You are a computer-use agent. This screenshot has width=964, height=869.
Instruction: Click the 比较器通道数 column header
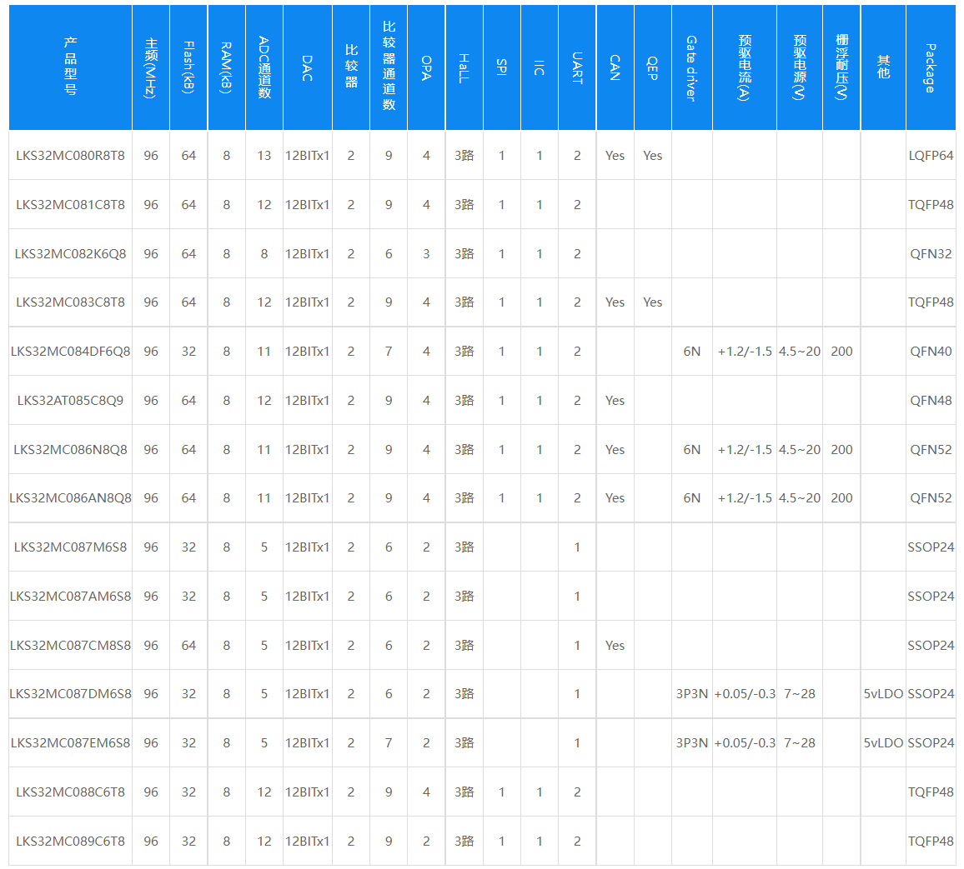coord(389,66)
